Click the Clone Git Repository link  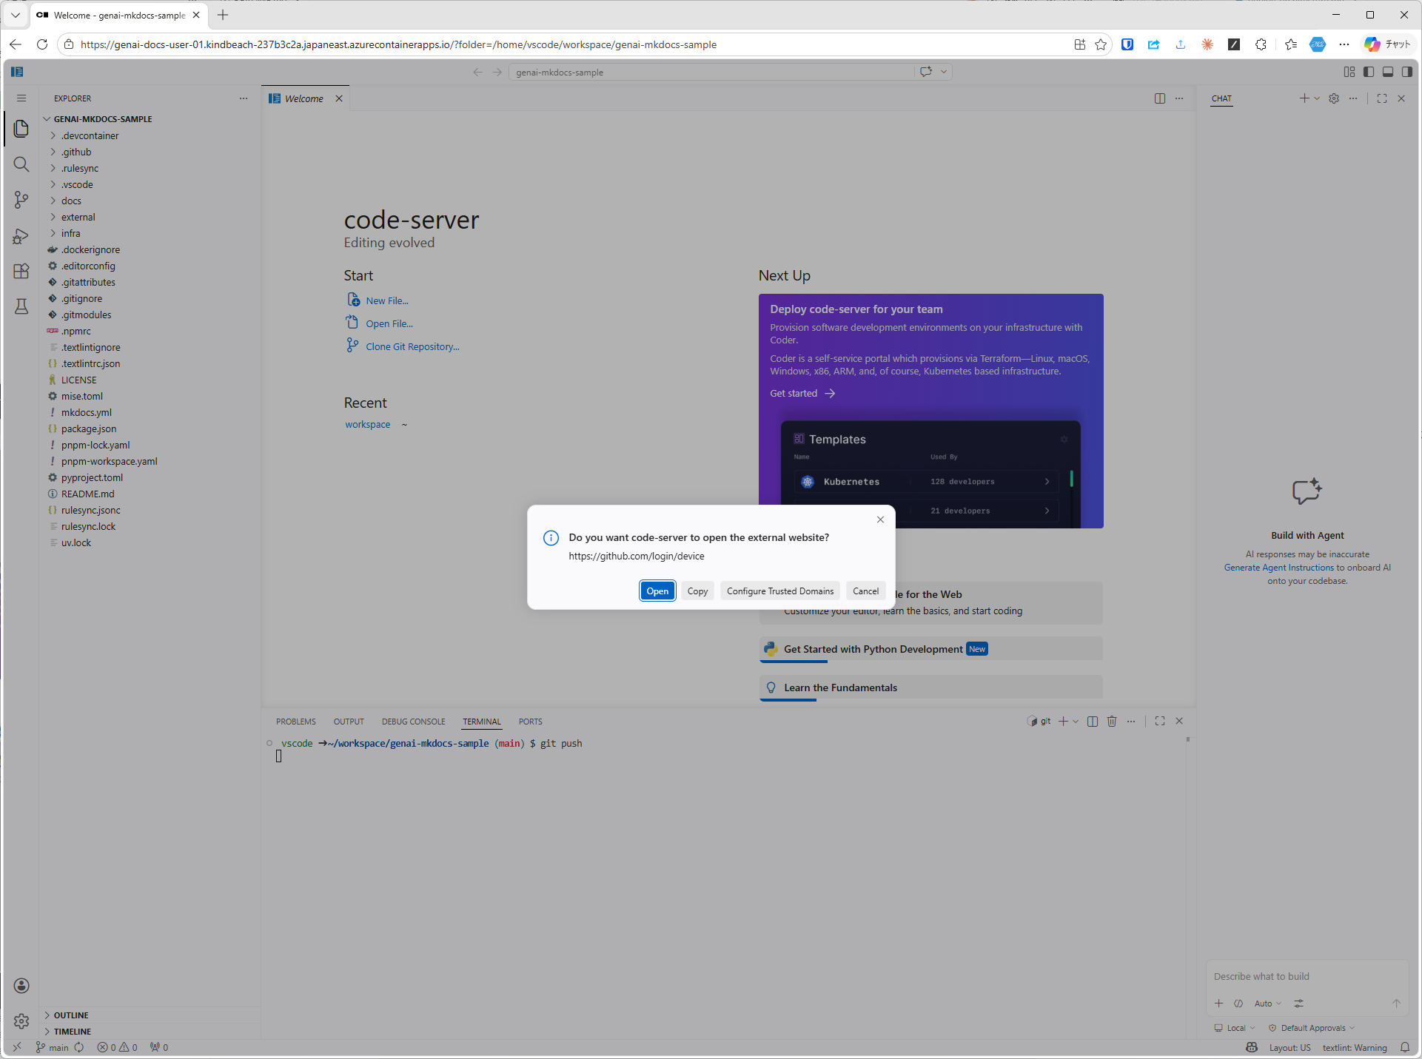(412, 346)
